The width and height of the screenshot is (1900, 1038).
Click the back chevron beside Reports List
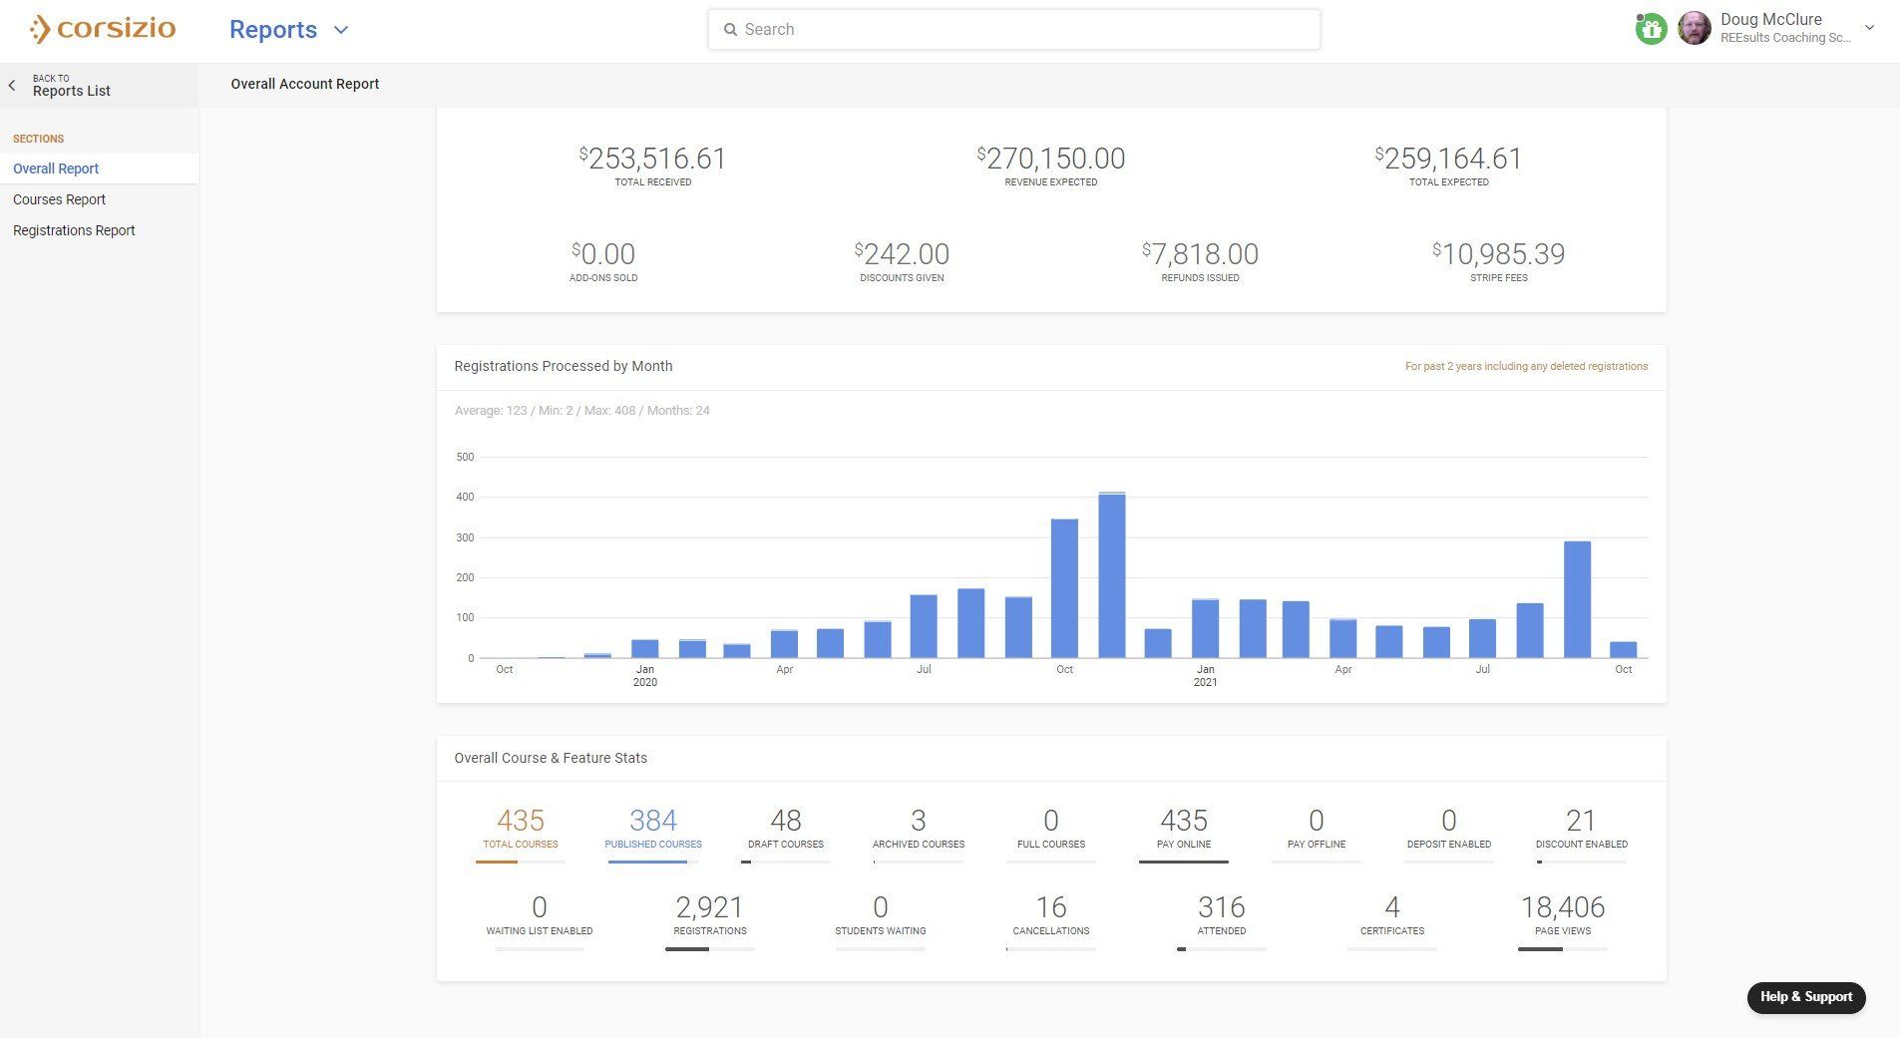click(x=12, y=85)
